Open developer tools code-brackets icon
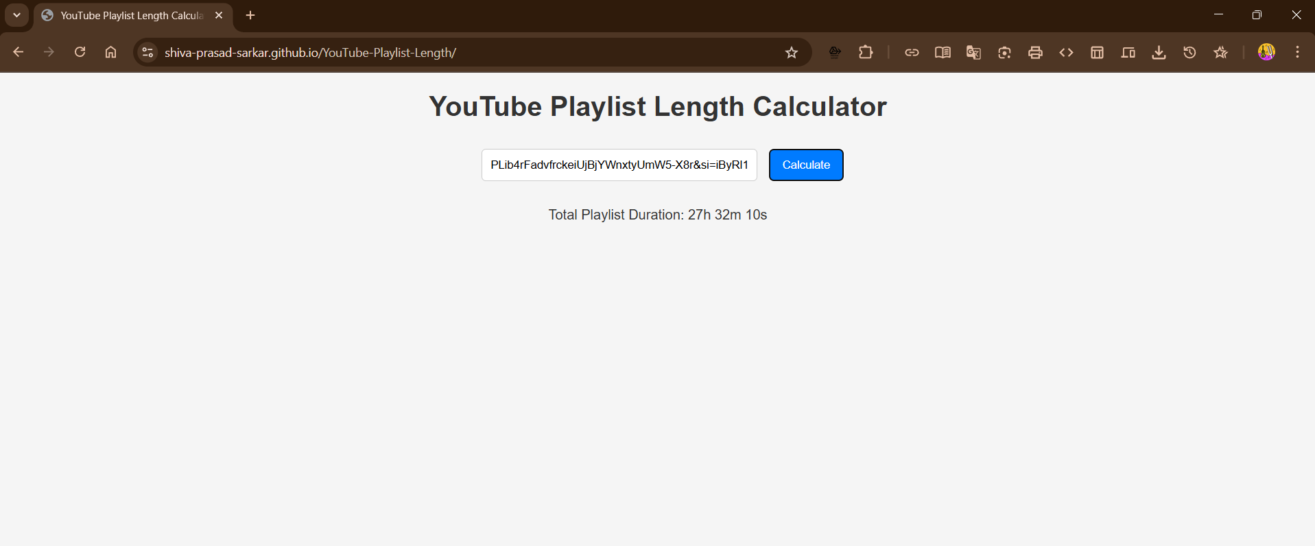This screenshot has width=1315, height=546. tap(1066, 52)
